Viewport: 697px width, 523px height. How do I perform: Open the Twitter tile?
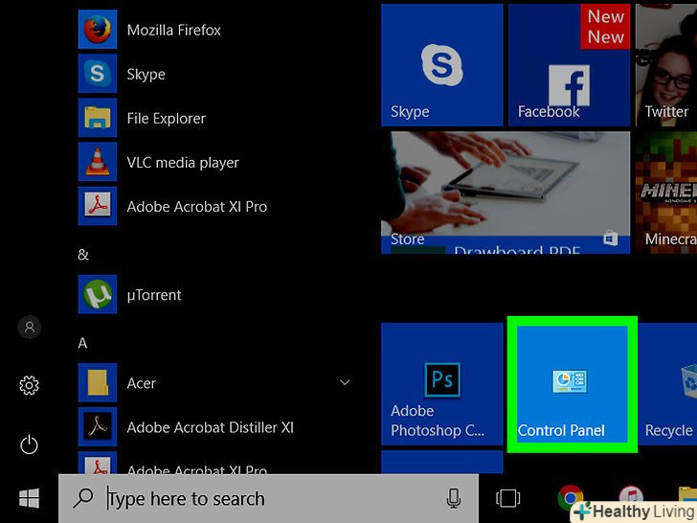[666, 65]
